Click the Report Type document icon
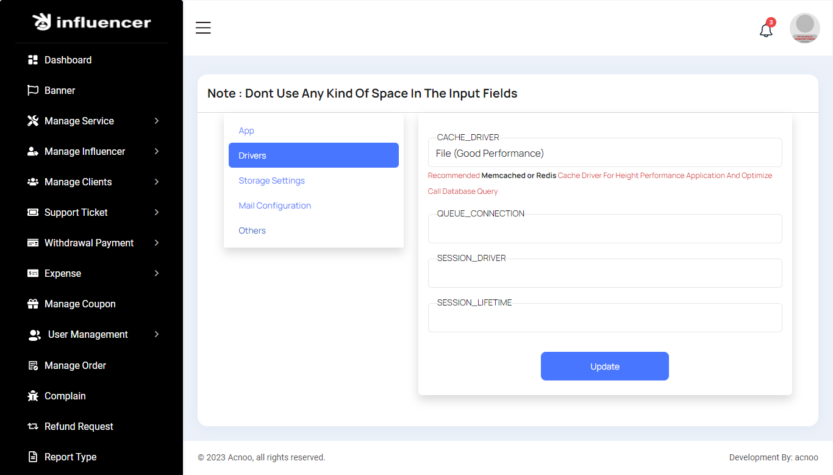The image size is (833, 475). [33, 457]
